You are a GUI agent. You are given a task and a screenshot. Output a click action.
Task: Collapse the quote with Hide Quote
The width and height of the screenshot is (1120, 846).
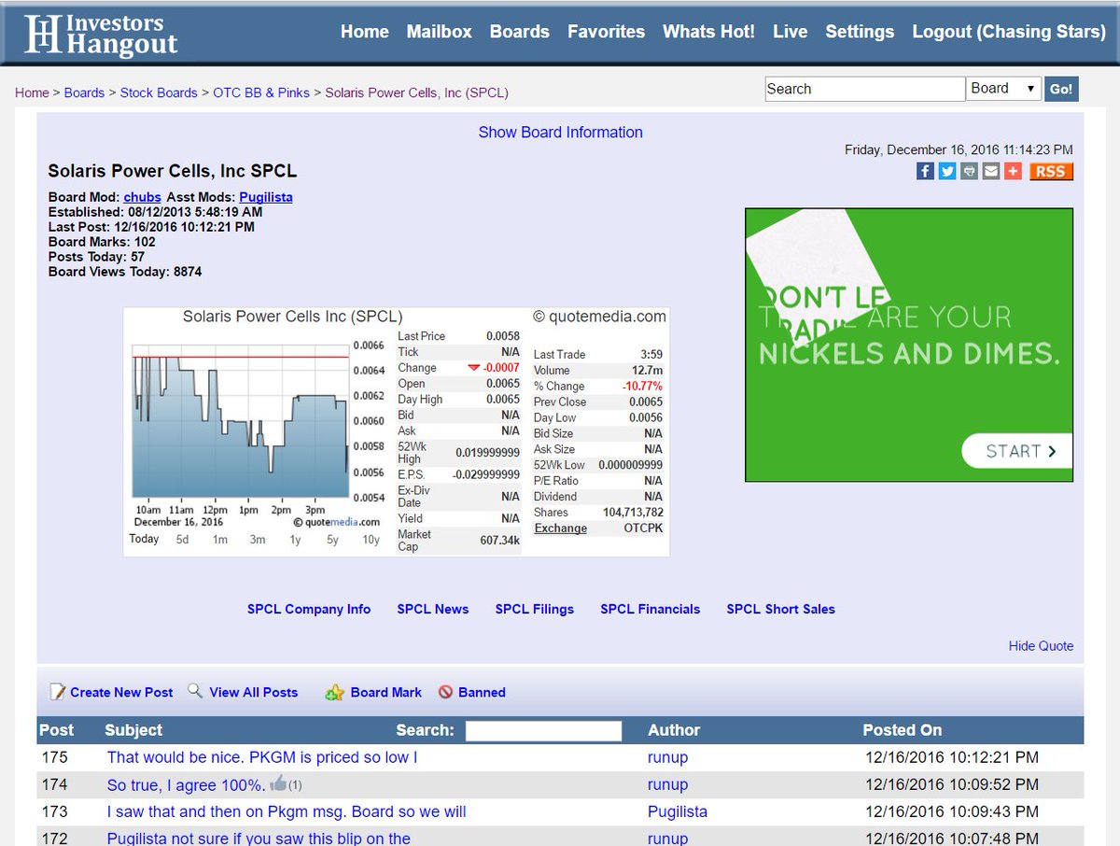(1041, 645)
